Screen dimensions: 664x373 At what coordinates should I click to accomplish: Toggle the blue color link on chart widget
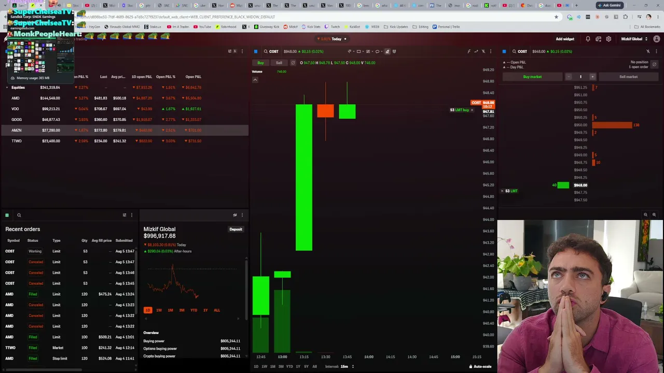pyautogui.click(x=256, y=51)
